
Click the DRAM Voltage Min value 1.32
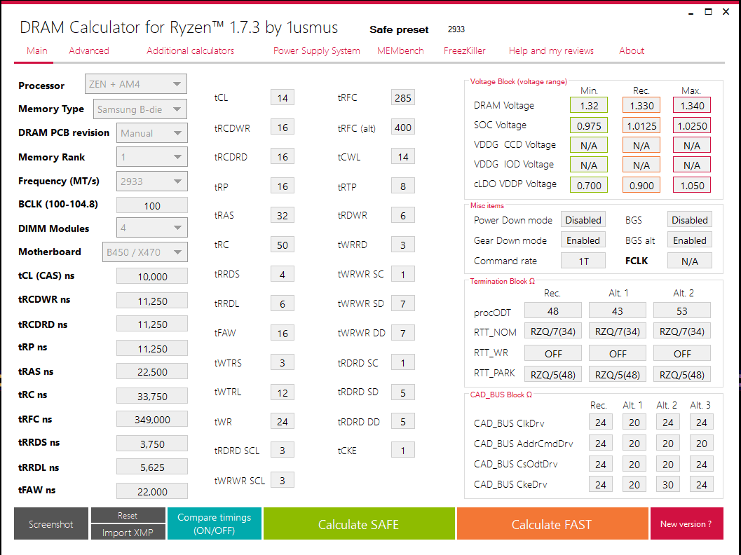[x=589, y=105]
